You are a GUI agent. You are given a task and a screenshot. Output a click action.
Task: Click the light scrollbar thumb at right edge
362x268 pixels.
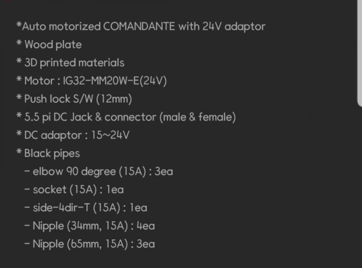[x=360, y=53]
